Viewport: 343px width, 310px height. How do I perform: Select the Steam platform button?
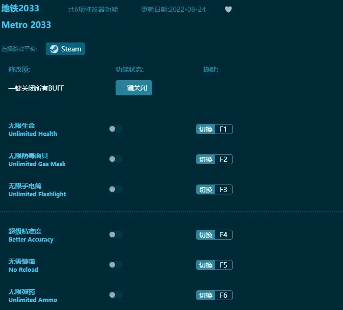(x=65, y=49)
